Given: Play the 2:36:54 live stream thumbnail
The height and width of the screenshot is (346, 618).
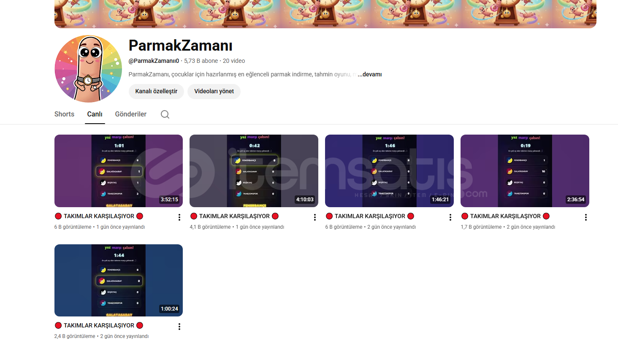Looking at the screenshot, I should tap(525, 171).
